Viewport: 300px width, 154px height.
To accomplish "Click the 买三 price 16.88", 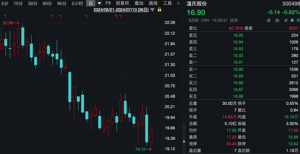I will click(x=238, y=83).
